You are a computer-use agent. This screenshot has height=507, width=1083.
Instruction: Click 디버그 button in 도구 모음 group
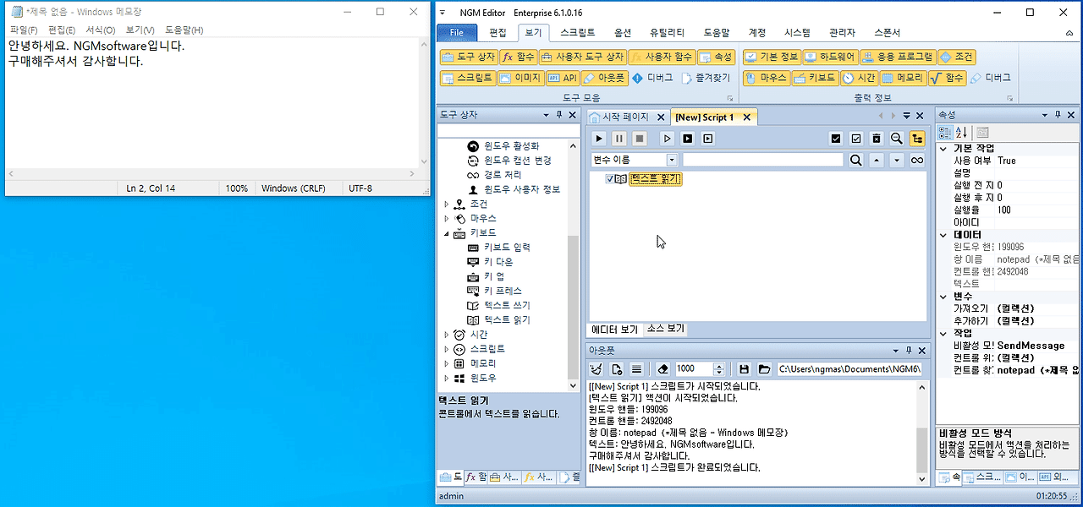(652, 78)
